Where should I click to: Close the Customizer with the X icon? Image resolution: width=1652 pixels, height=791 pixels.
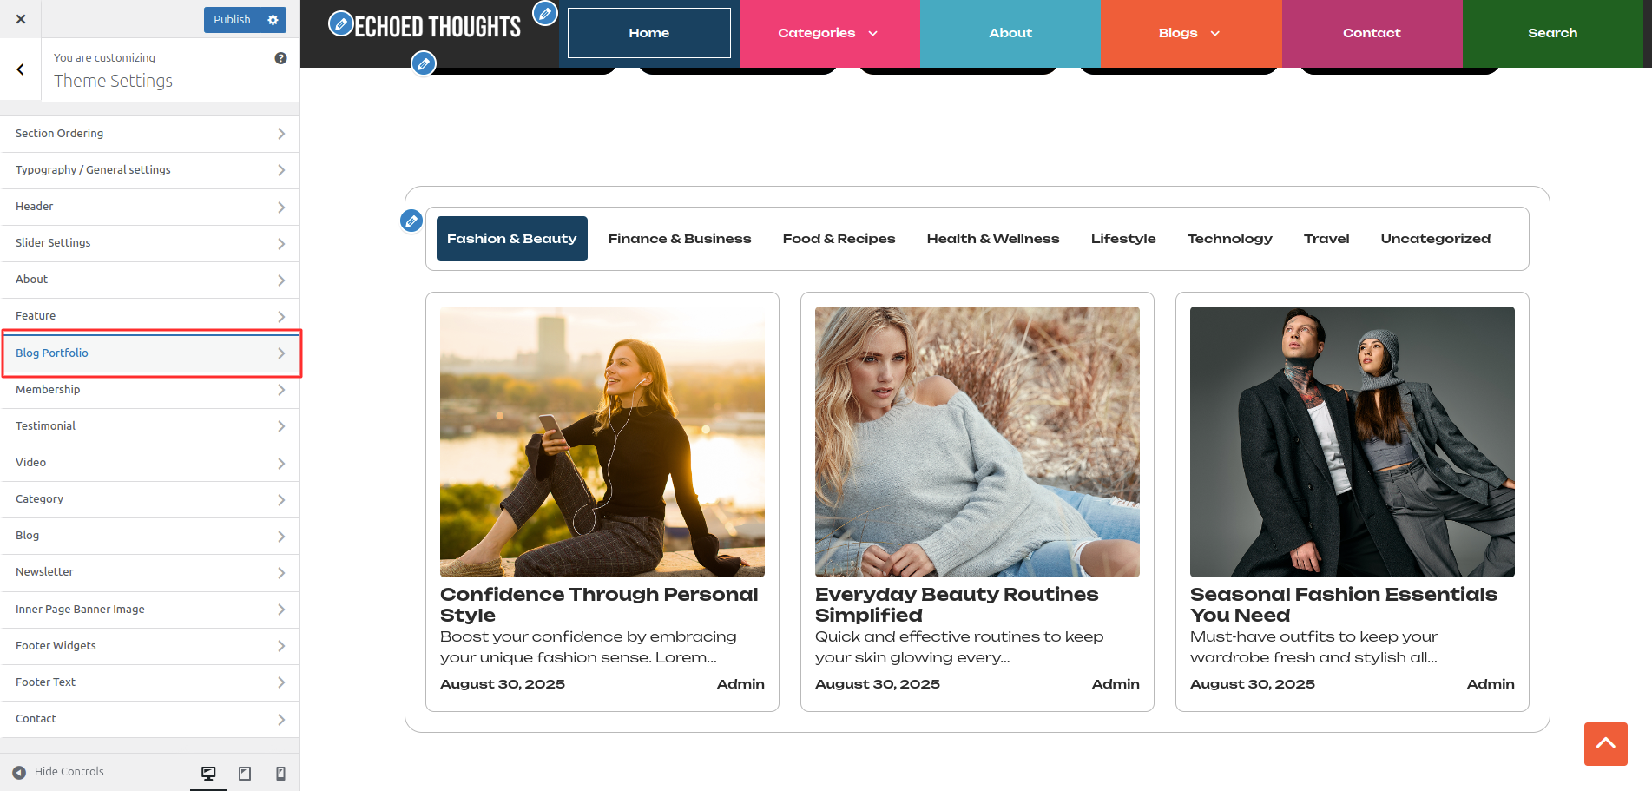[21, 19]
